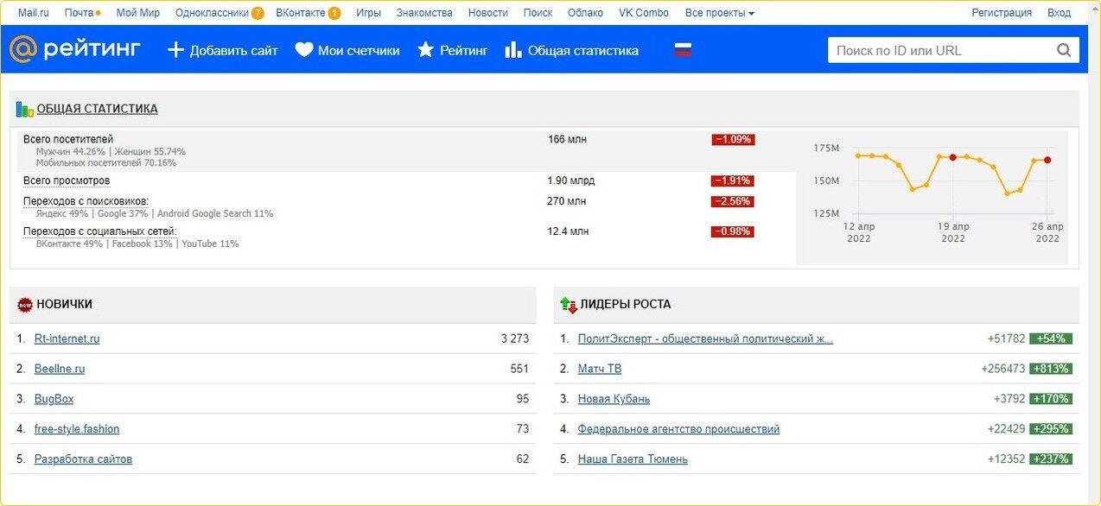Click the star icon beside Рейтинг
Image resolution: width=1101 pixels, height=506 pixels.
click(425, 50)
